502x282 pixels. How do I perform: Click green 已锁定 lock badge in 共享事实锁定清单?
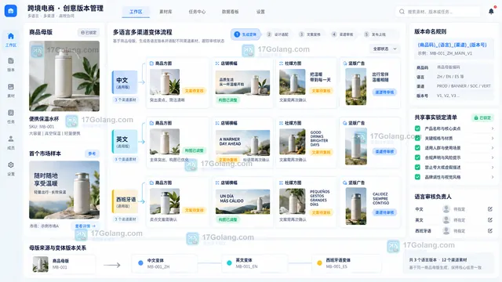482,117
